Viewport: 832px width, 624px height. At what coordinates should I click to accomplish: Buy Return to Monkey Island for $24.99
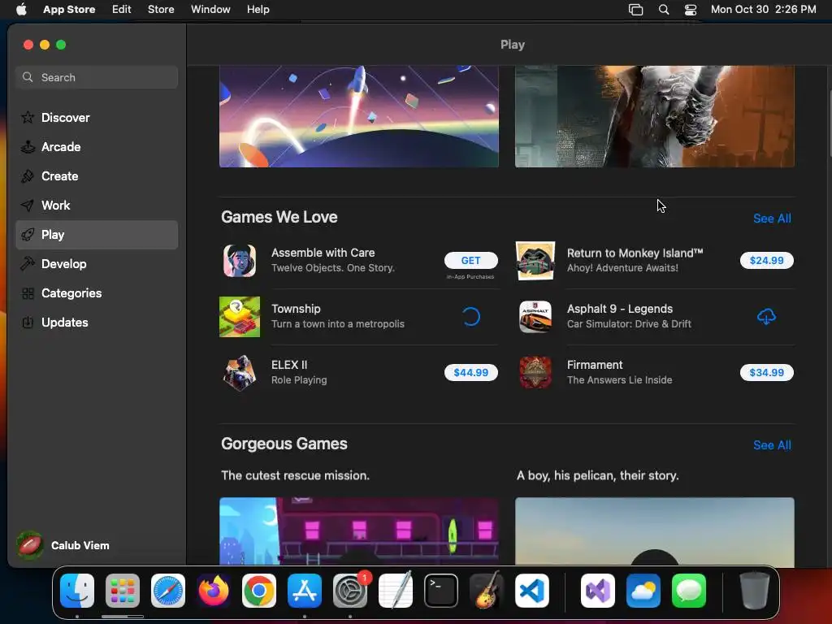766,261
